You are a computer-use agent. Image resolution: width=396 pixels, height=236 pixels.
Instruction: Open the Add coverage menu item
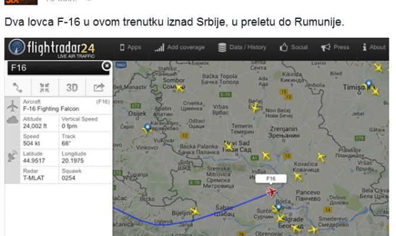point(181,47)
